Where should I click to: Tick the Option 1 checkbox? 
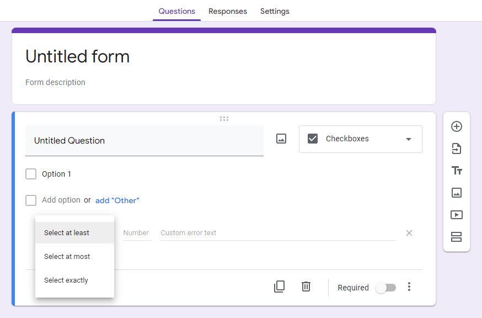tap(31, 174)
